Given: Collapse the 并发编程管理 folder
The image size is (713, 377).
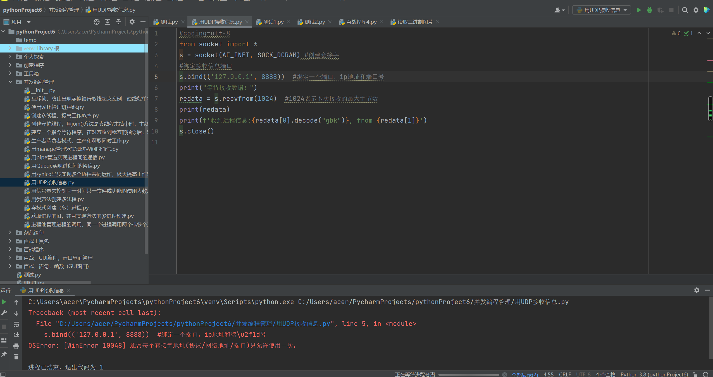Looking at the screenshot, I should click(10, 82).
